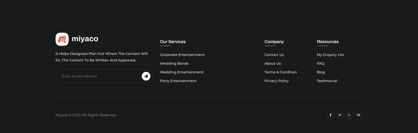Open the Testimonial link
This screenshot has height=133, width=418.
(x=327, y=81)
